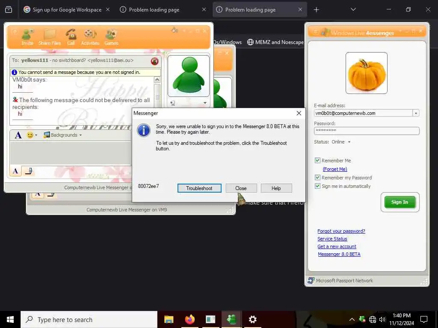Open Settings gear on taskbar
The image size is (438, 328).
tap(252, 319)
